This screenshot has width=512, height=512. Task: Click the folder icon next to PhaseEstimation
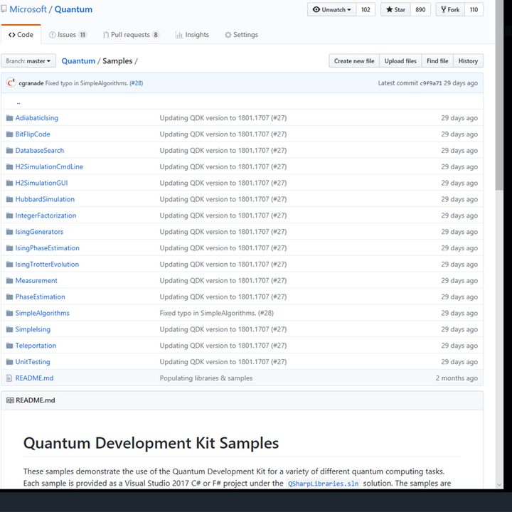pyautogui.click(x=9, y=297)
